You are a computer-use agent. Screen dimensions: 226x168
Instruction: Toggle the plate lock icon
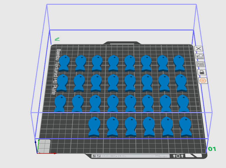click(202, 72)
